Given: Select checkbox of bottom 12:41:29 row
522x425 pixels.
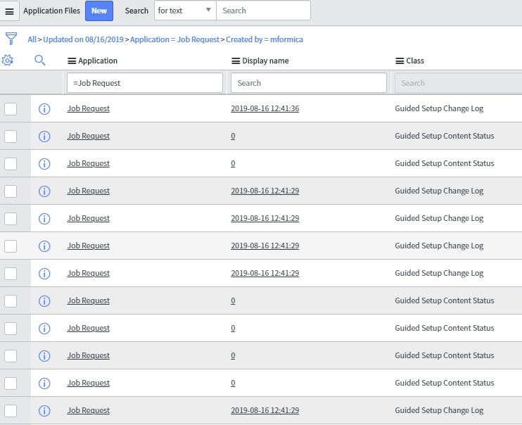Looking at the screenshot, I should pyautogui.click(x=11, y=411).
